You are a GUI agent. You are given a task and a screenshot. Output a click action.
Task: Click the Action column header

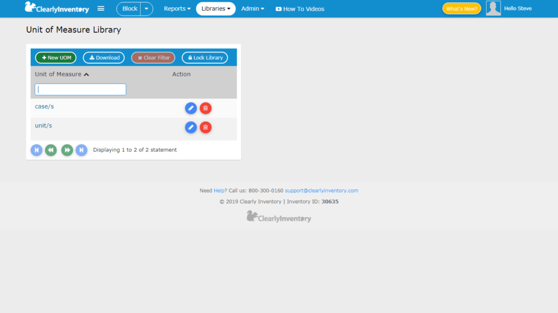[181, 74]
